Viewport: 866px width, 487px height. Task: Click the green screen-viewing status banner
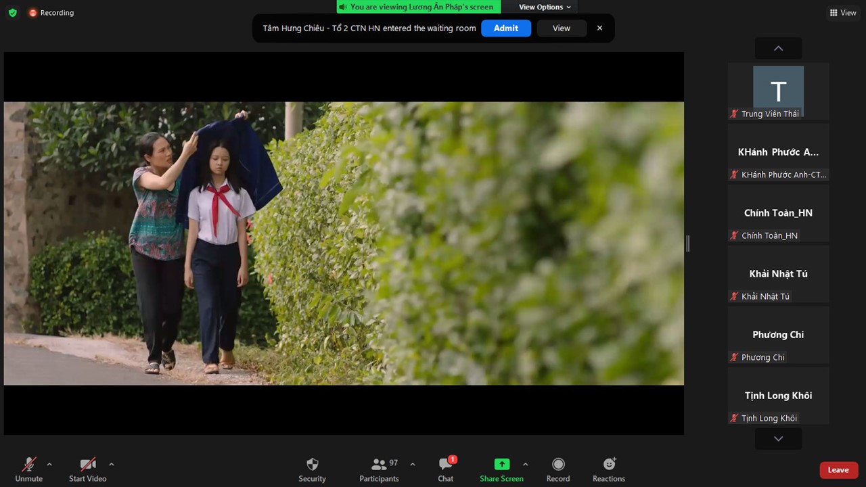419,7
